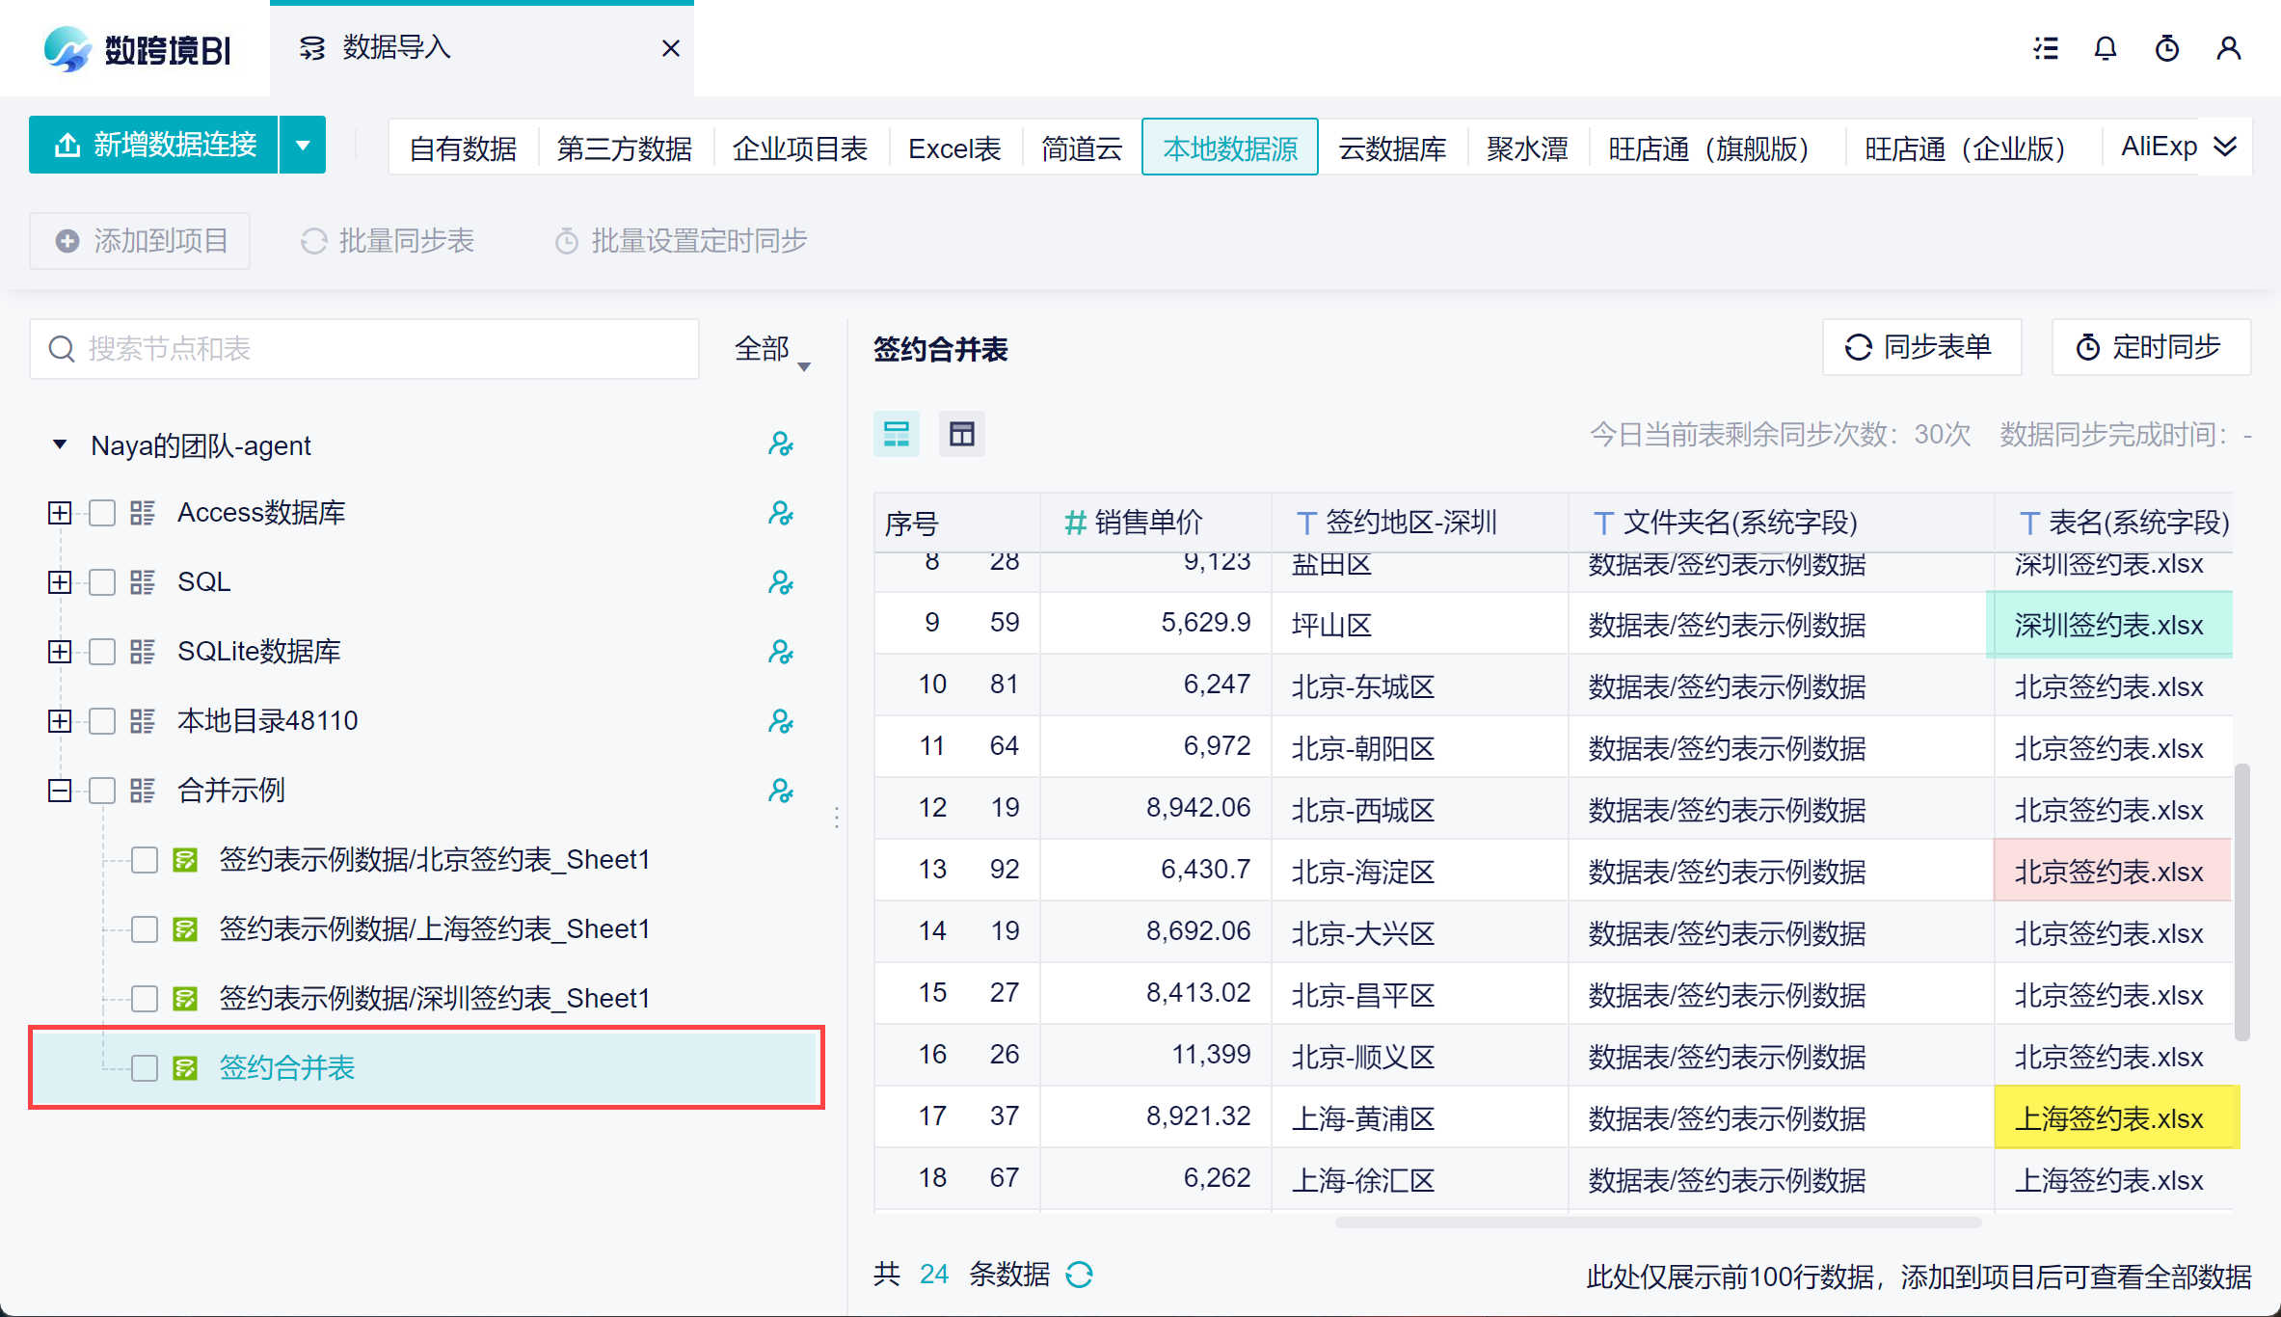Click the permission icon beside Access数据库

[780, 513]
